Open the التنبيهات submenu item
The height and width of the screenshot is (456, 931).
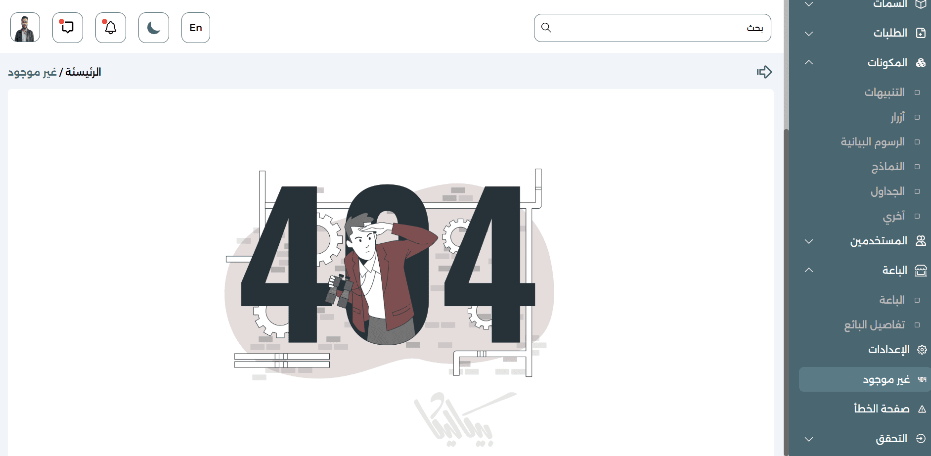point(885,92)
